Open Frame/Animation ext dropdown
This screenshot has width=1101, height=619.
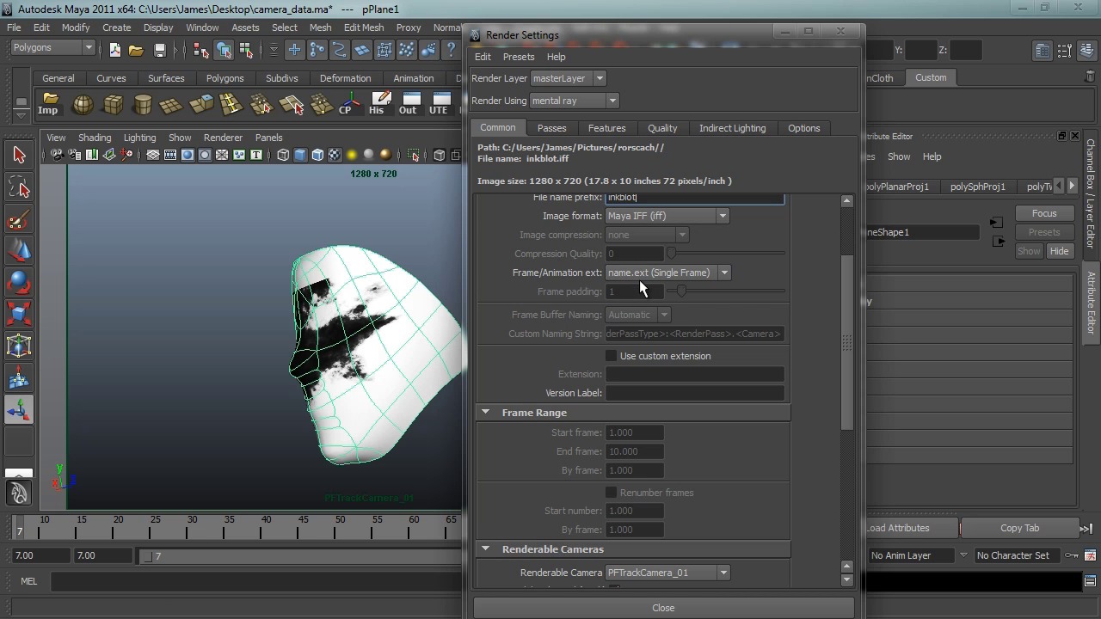[667, 273]
